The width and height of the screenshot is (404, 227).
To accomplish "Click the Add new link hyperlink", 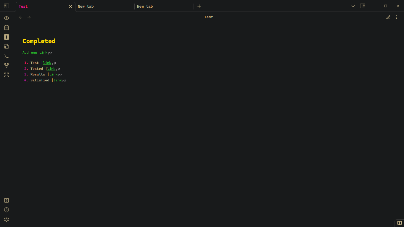I will (35, 52).
